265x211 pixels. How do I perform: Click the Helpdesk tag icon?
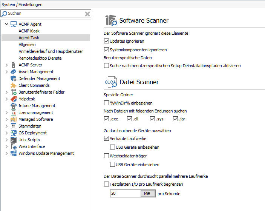14,99
